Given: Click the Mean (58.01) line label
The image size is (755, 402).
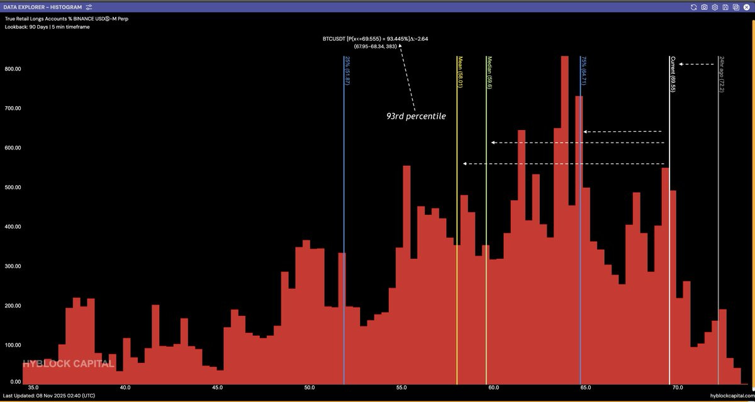Looking at the screenshot, I should click(461, 72).
